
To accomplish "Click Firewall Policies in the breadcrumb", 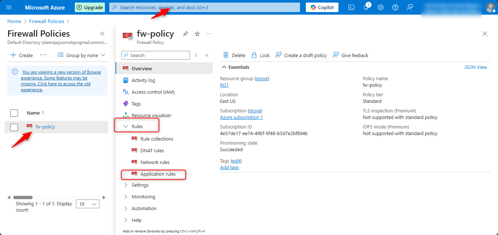I will coord(47,21).
